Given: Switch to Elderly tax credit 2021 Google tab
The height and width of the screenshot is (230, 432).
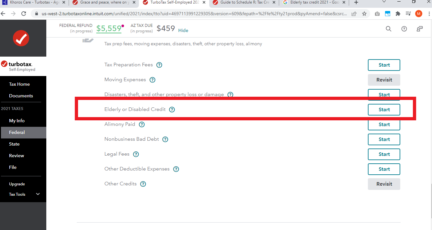Looking at the screenshot, I should 314,3.
